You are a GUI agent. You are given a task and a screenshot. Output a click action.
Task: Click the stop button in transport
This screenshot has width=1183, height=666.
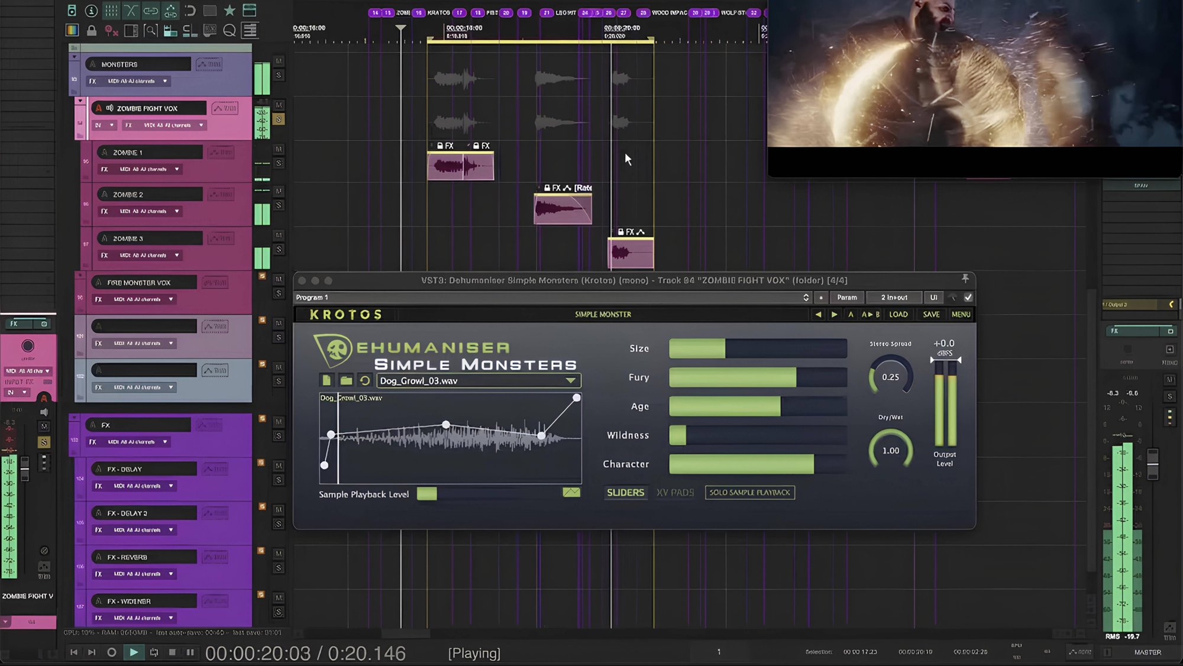pos(172,652)
